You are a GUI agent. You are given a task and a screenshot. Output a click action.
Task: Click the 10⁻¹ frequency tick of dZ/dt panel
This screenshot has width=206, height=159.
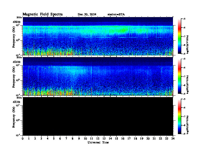pos(18,135)
